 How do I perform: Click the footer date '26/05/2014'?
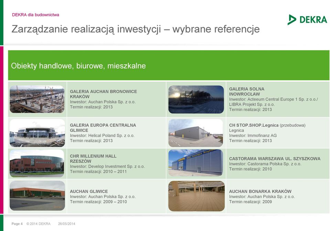tap(66, 224)
